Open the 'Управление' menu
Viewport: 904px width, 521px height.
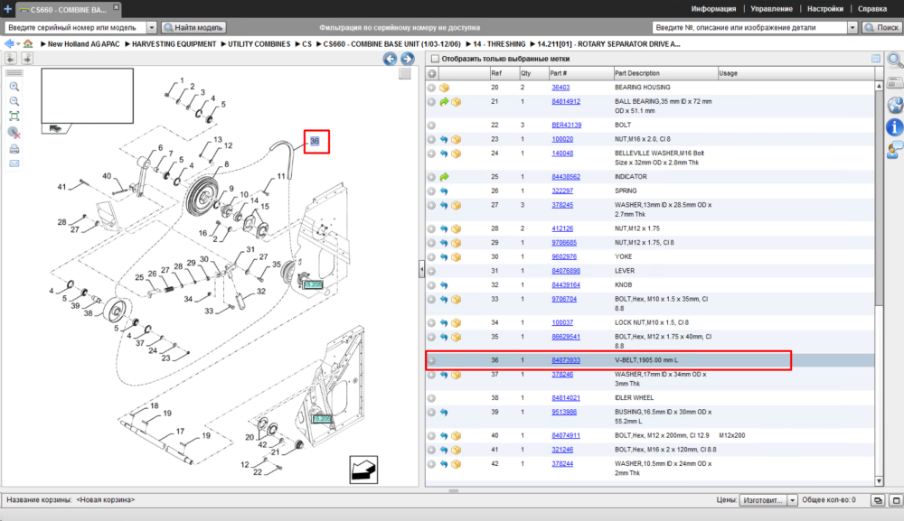coord(771,9)
